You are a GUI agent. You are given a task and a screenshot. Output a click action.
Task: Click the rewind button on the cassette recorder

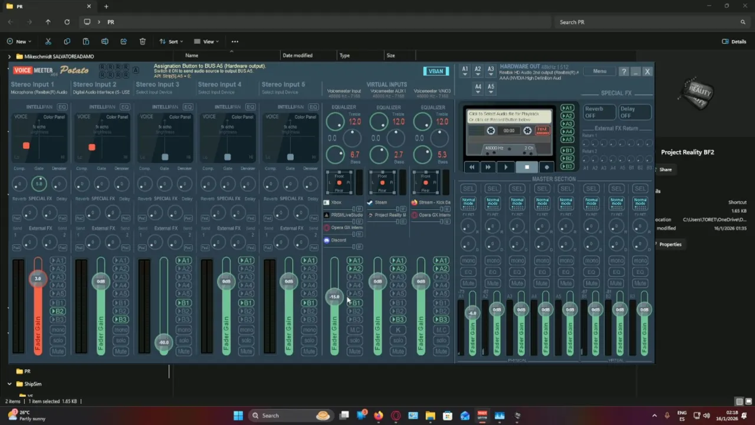tap(471, 168)
